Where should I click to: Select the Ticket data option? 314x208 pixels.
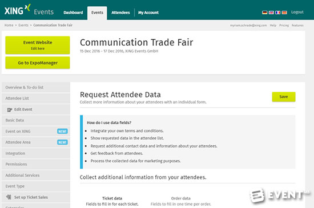[112, 201]
